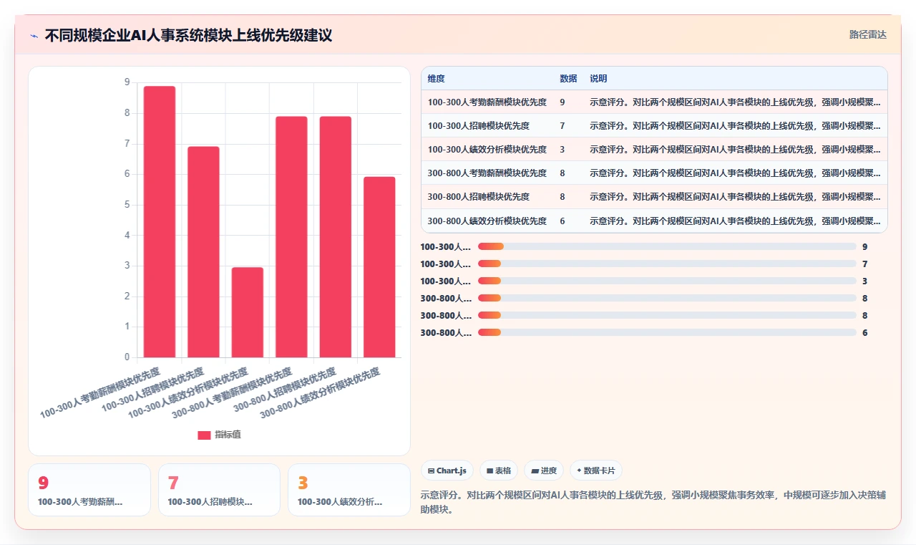Click the value 6 in 300-800人绩效分析 table row
The height and width of the screenshot is (545, 916).
pyautogui.click(x=562, y=221)
